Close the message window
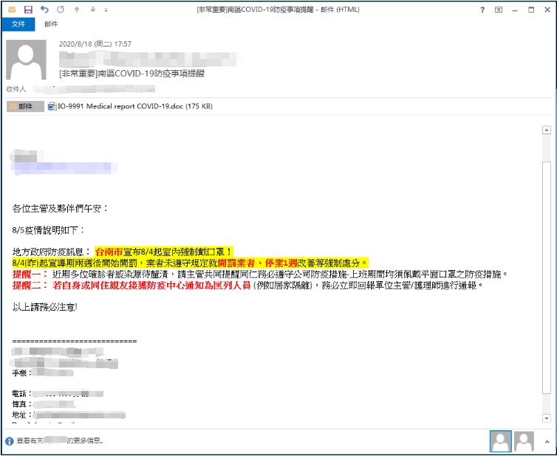Screen dimensions: 557x456 547,10
